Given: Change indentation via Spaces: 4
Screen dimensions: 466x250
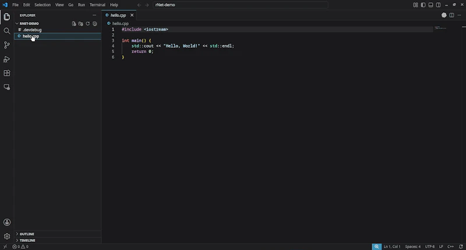Looking at the screenshot, I should pos(413,247).
